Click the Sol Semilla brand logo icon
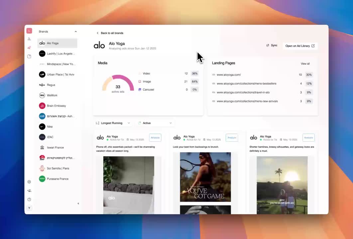 (42, 168)
